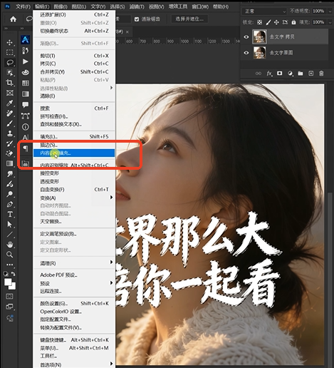Select the Brush tool

pyautogui.click(x=9, y=123)
